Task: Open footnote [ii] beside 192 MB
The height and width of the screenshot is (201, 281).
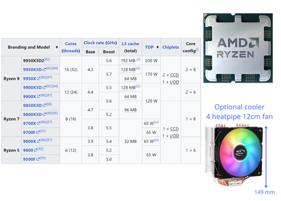Action: click(138, 59)
